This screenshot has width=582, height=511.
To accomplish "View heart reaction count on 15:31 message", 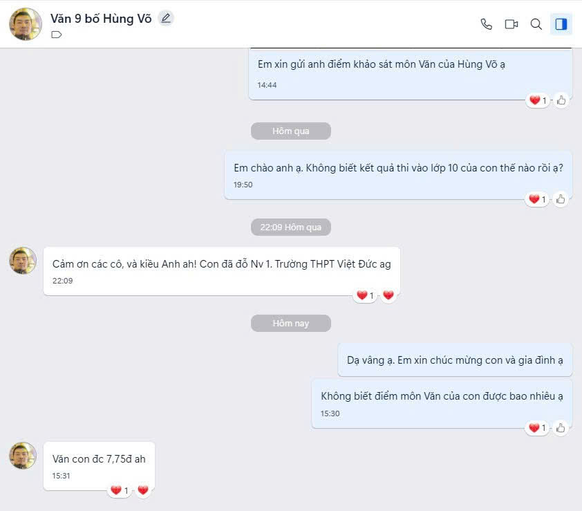I will [120, 490].
